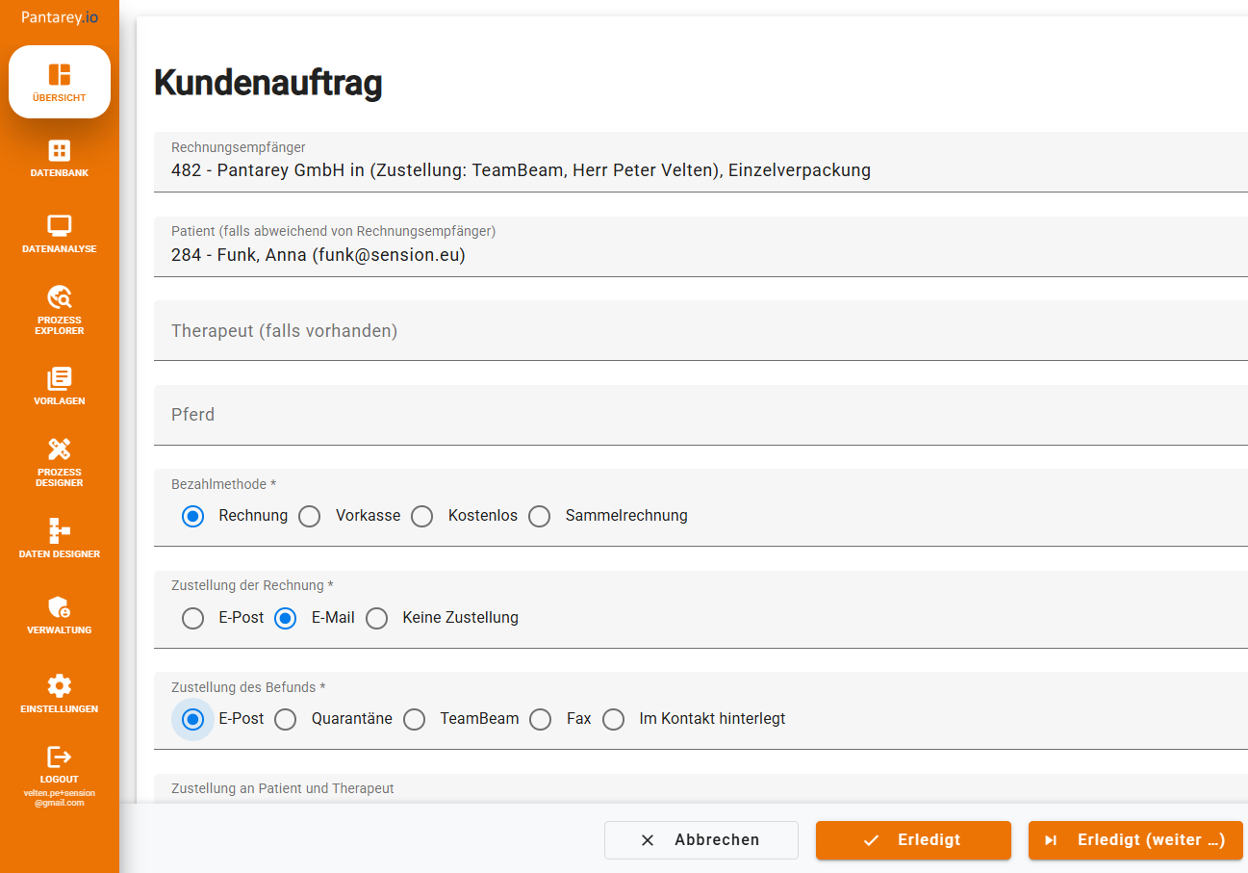This screenshot has height=873, width=1248.
Task: Open the Verwaltung section
Action: [59, 614]
